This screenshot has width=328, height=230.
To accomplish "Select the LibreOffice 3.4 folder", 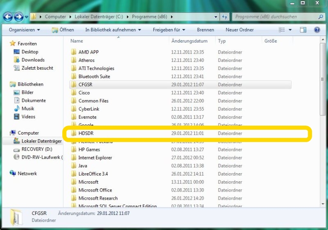I will pos(93,174).
